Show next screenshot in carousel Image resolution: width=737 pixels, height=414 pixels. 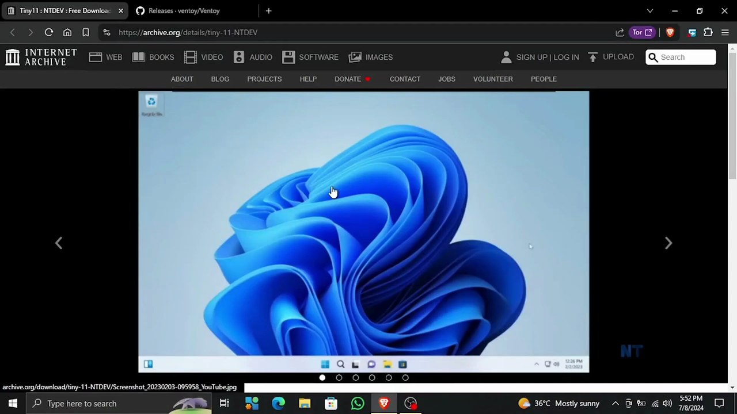coord(668,243)
